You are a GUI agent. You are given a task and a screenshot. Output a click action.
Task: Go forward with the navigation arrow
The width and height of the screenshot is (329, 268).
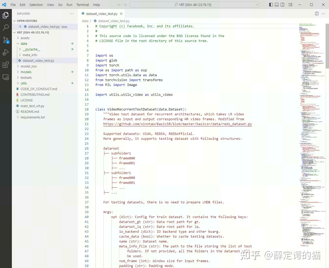tap(125, 5)
